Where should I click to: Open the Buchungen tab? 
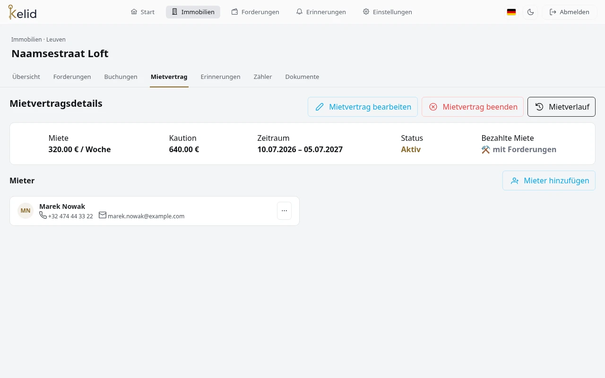coord(121,77)
